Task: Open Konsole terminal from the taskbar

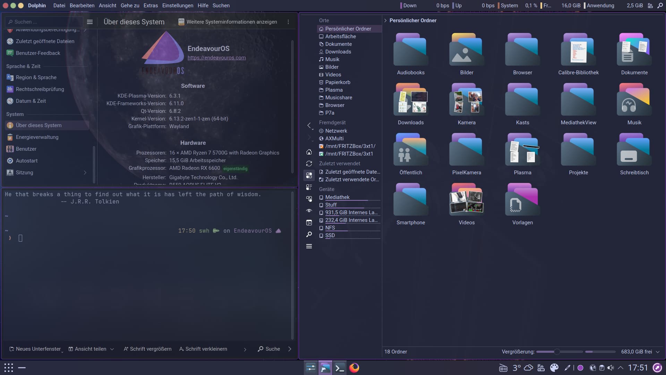Action: point(340,368)
